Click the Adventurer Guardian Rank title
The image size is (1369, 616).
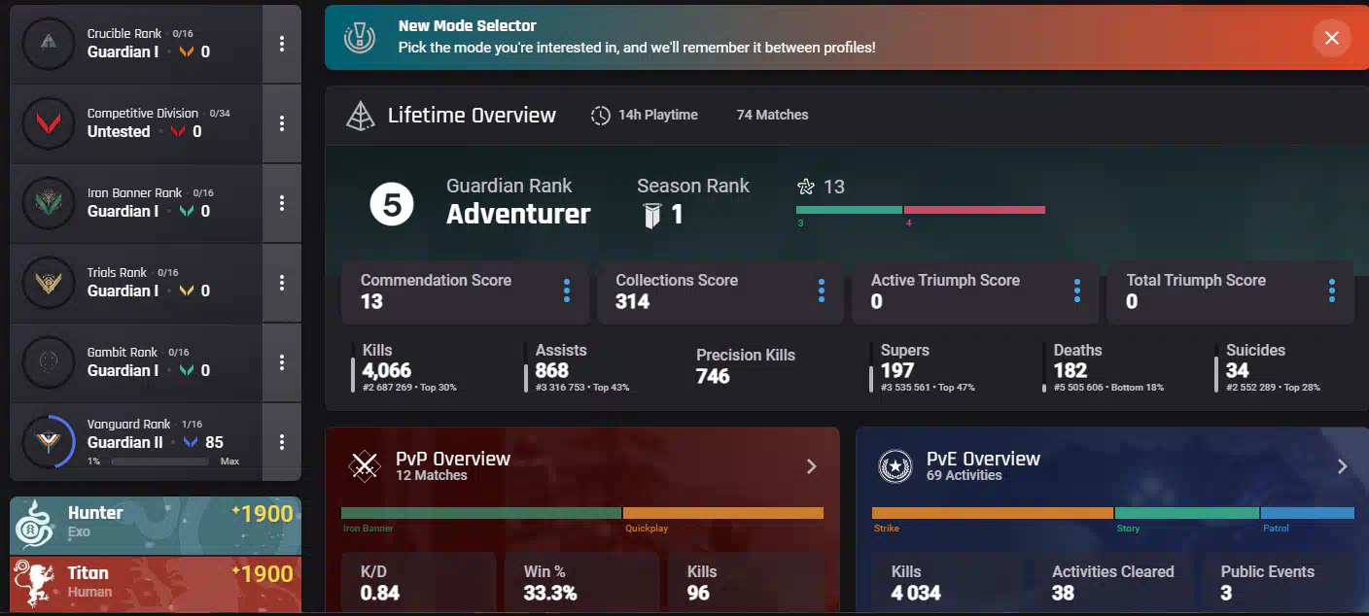pyautogui.click(x=518, y=214)
